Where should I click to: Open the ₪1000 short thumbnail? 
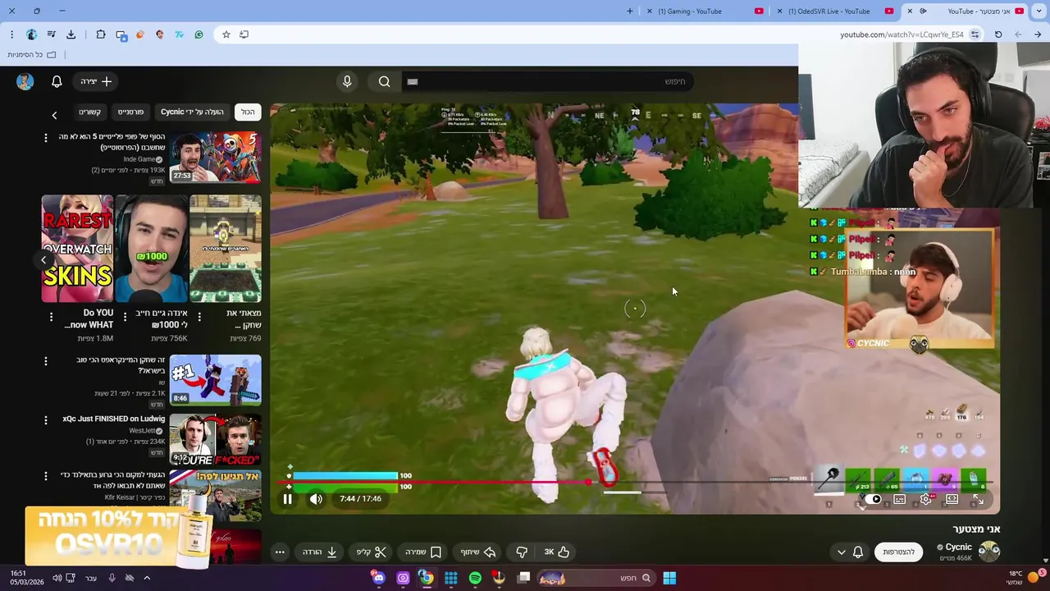(151, 249)
